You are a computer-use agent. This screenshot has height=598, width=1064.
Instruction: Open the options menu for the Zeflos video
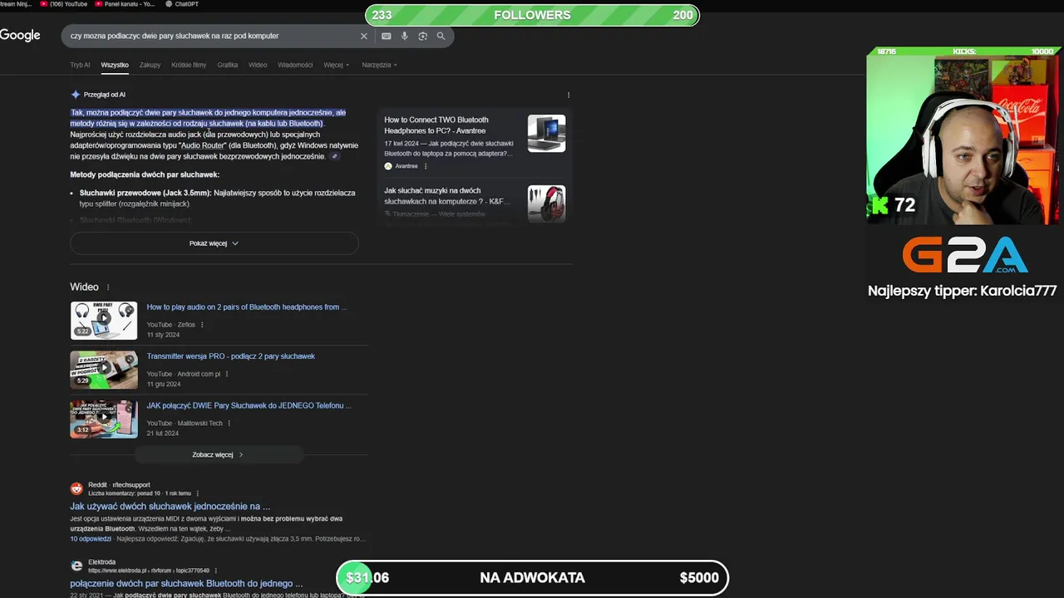(202, 325)
